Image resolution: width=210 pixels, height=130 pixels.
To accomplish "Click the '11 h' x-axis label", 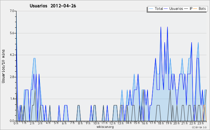I will pyautogui.click(x=104, y=123).
